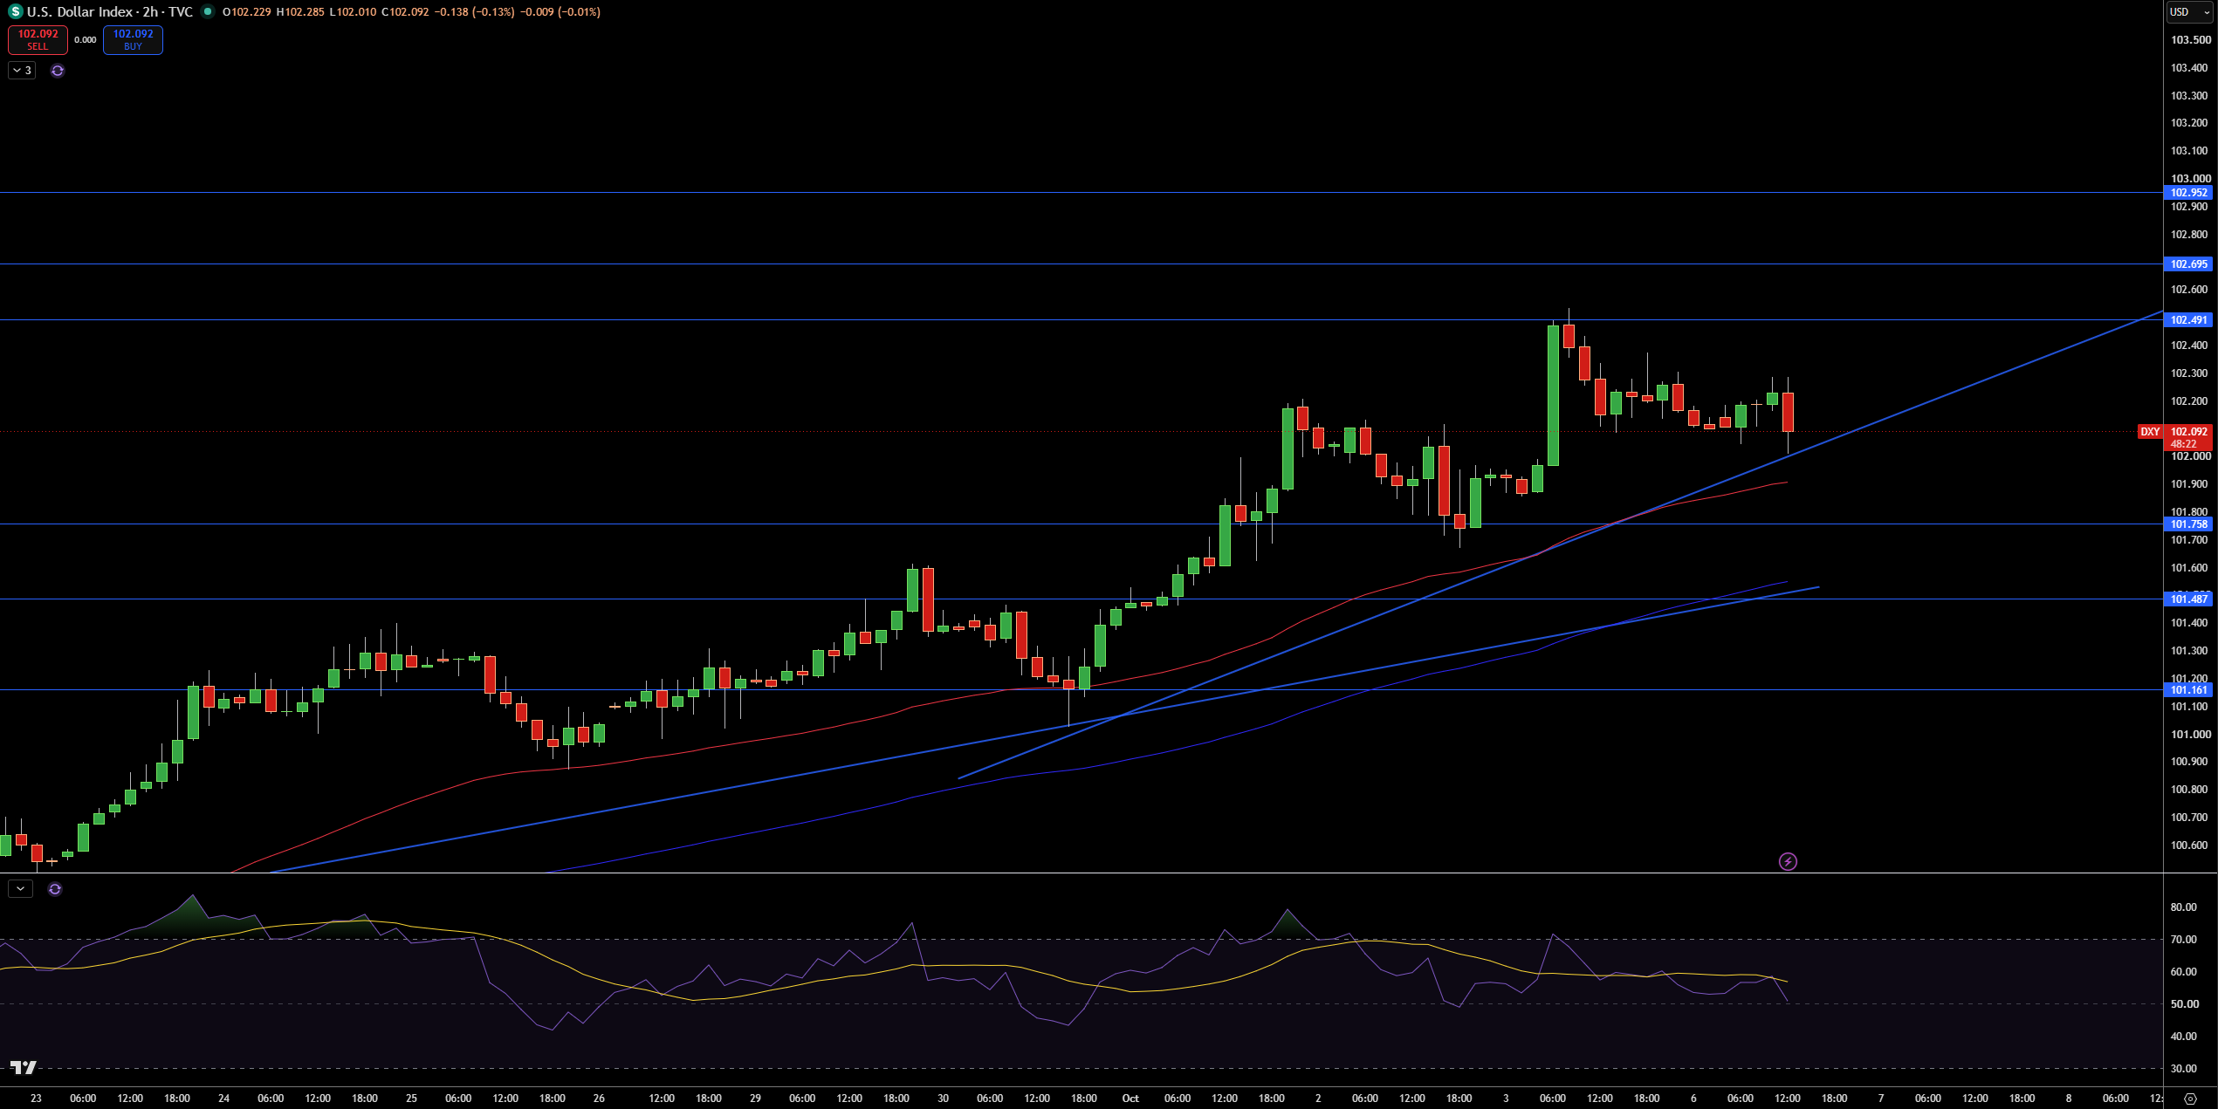Click date 29 on time axis
This screenshot has width=2218, height=1109.
tap(755, 1099)
